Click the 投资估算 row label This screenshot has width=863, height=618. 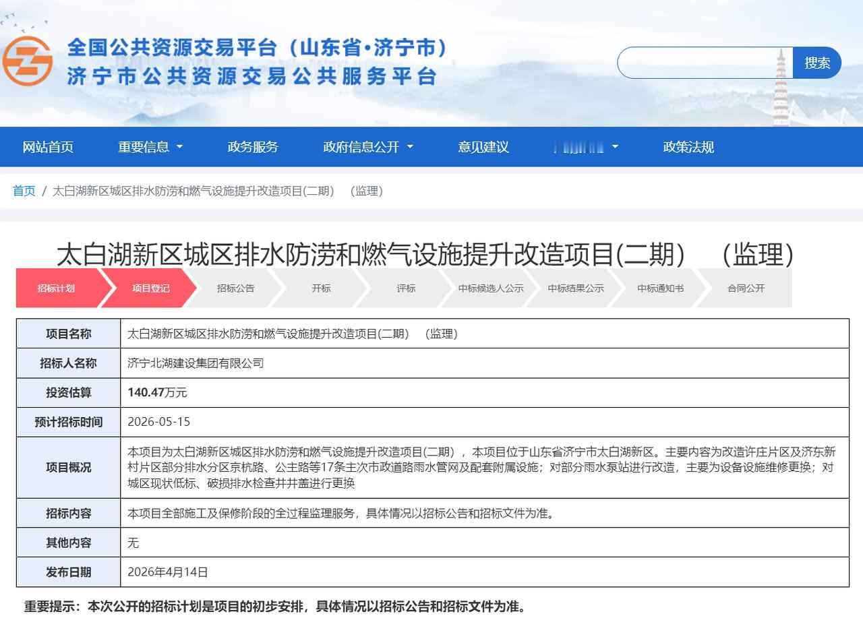tap(69, 392)
